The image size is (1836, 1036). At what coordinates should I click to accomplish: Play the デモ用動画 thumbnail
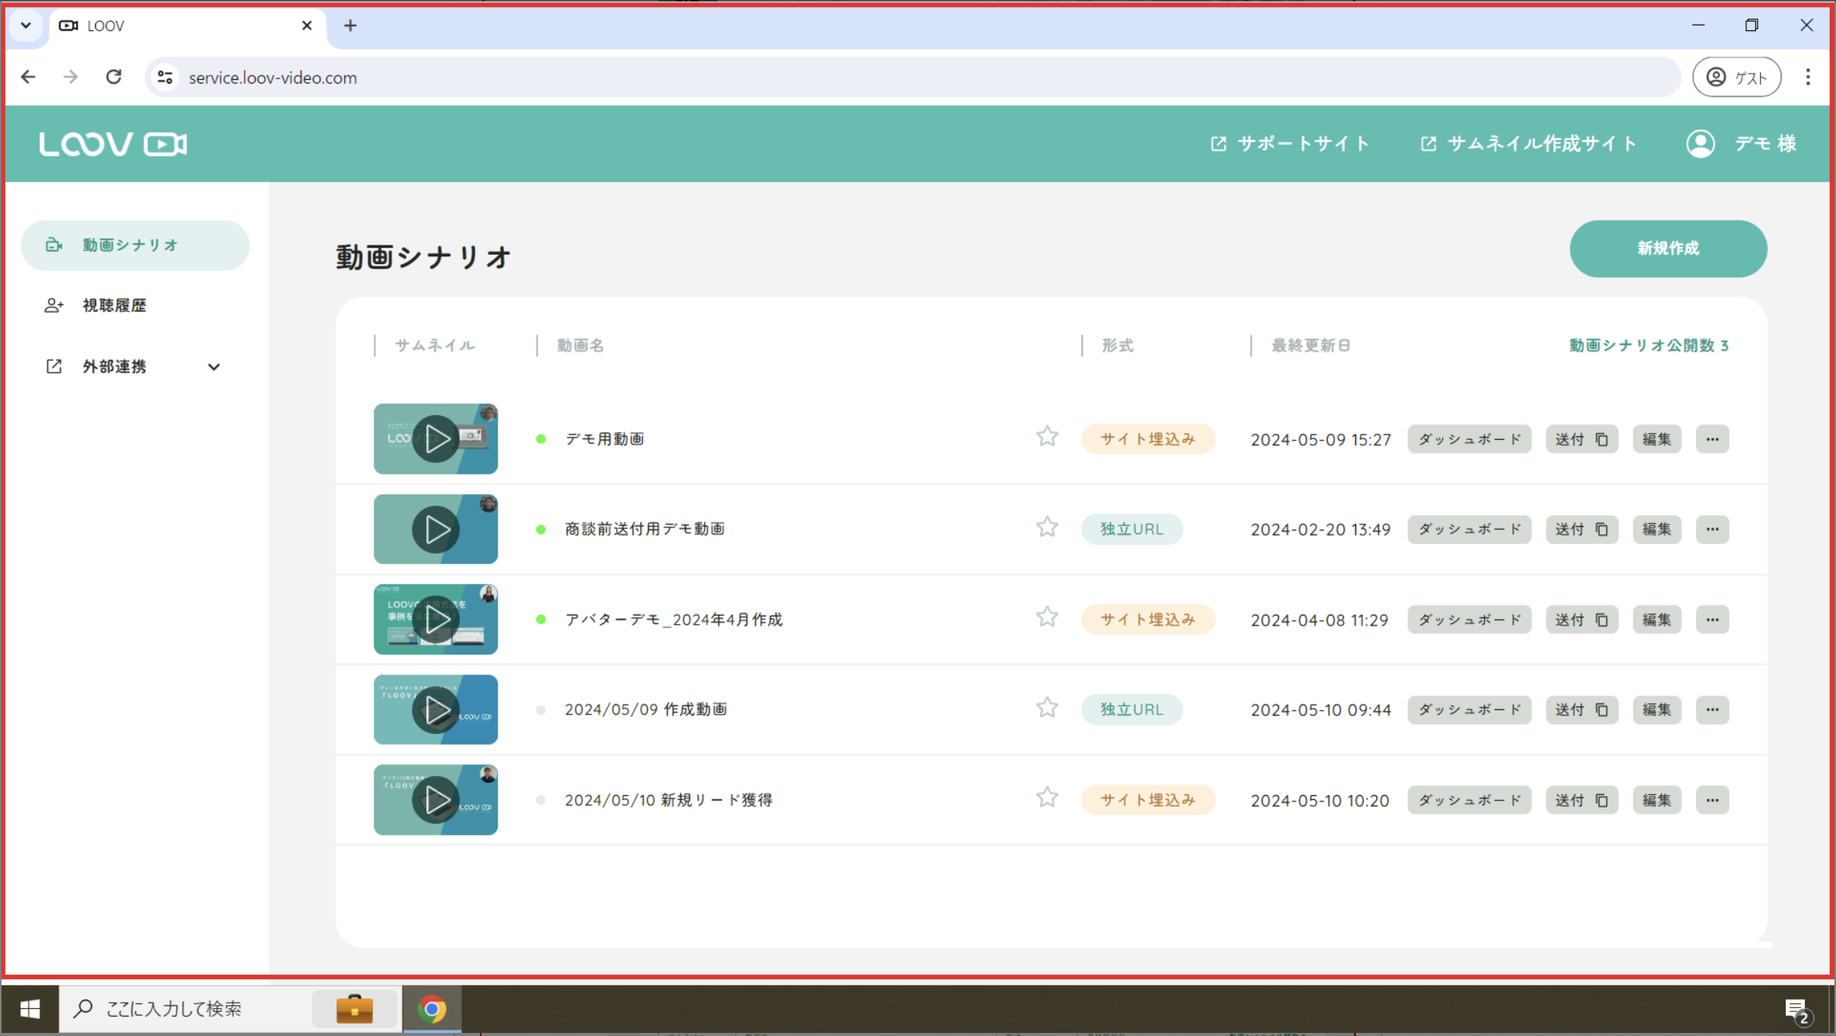click(x=436, y=439)
